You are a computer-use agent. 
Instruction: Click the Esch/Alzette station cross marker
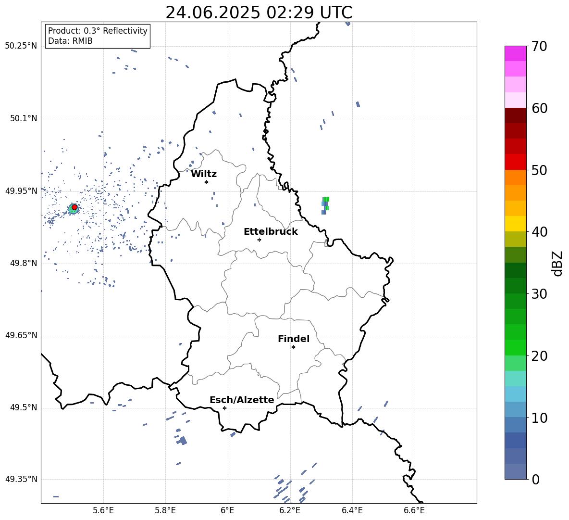(224, 408)
